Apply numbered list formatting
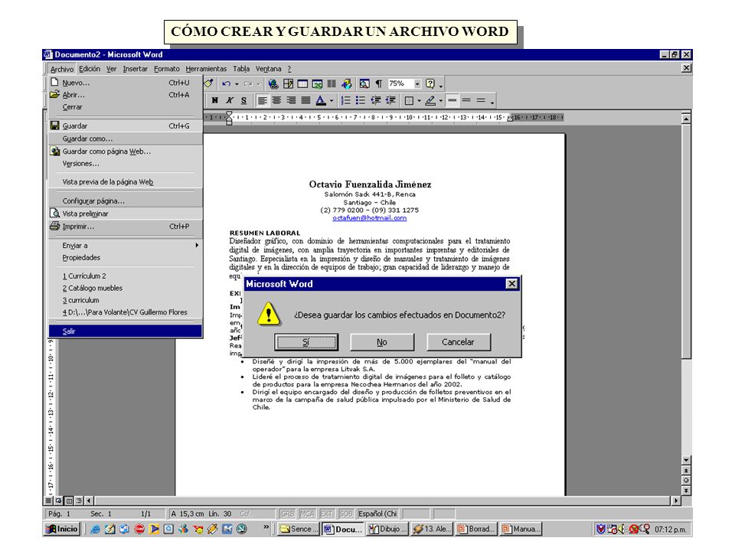Image resolution: width=735 pixels, height=551 pixels. coord(345,100)
